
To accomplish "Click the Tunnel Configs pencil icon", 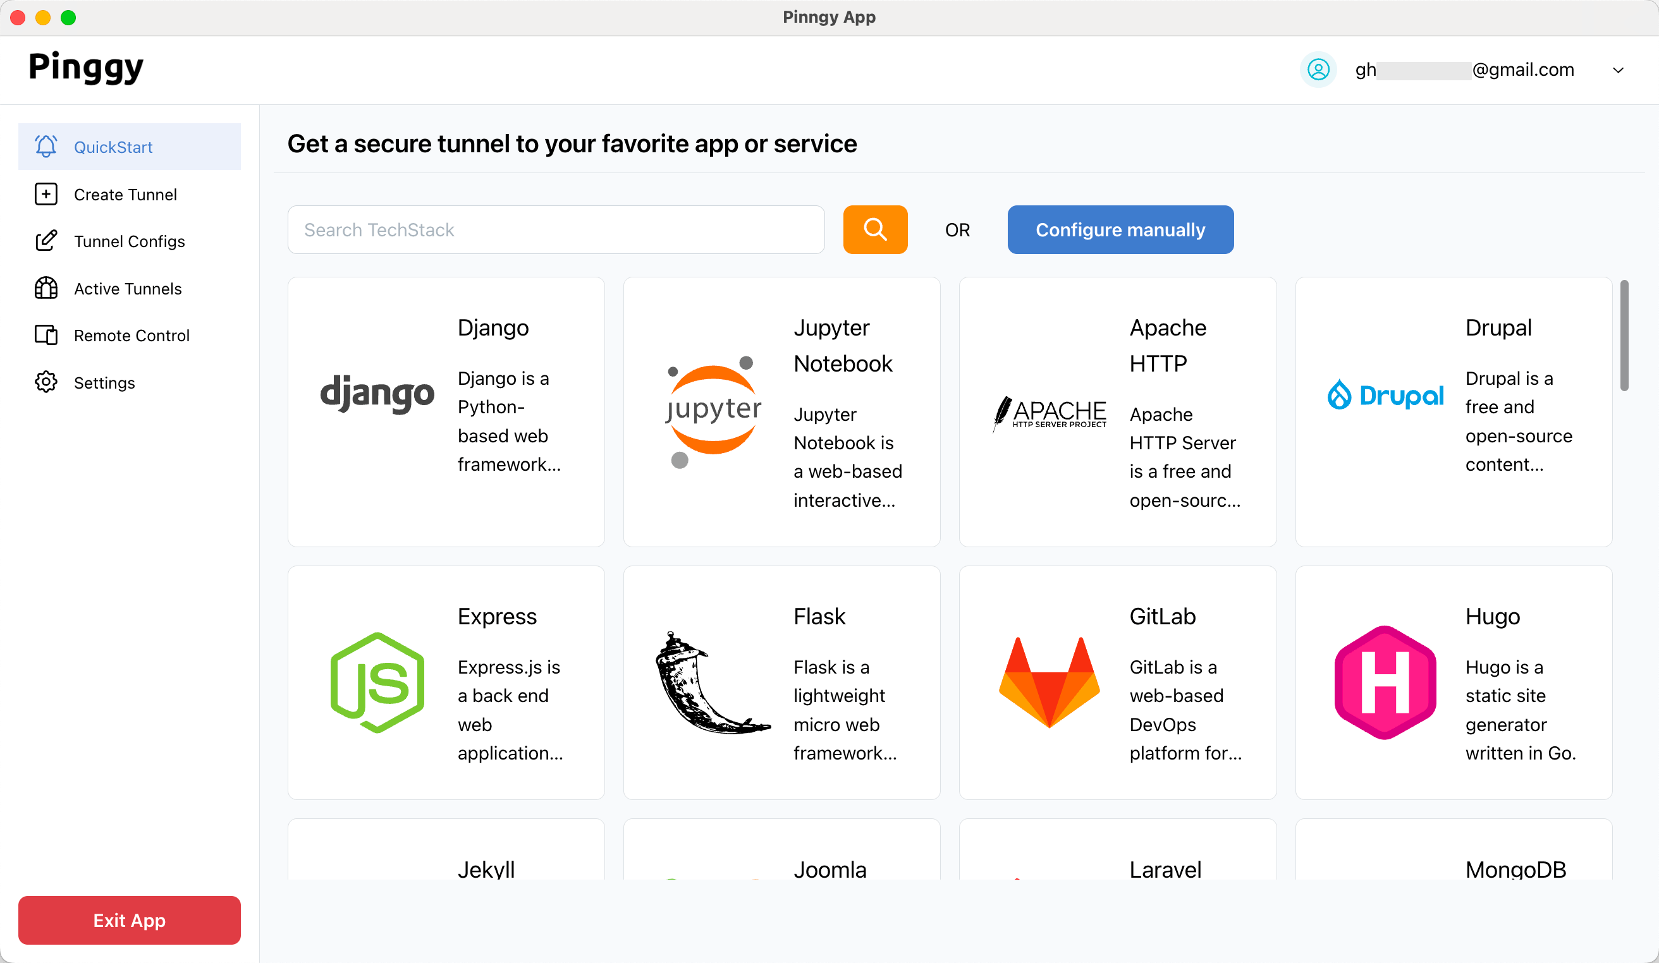I will [46, 241].
